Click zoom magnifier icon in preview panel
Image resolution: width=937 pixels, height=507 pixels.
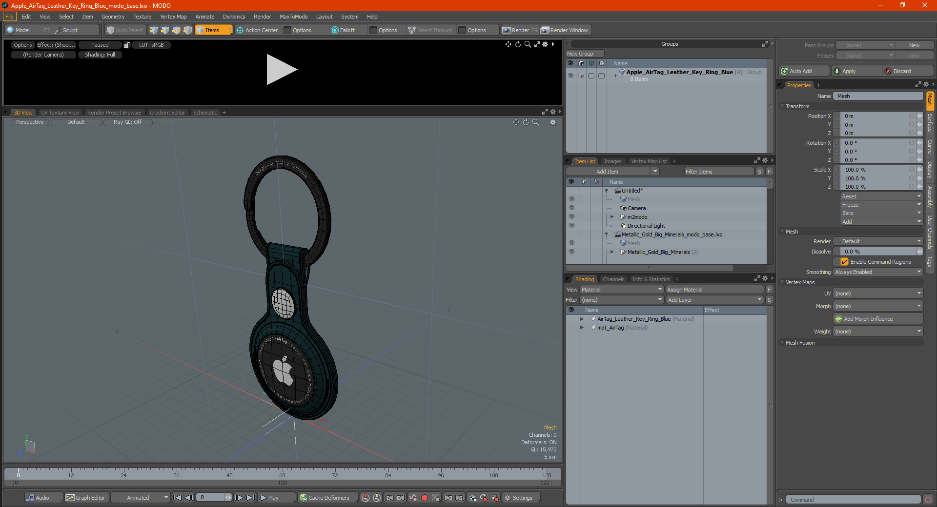[528, 44]
